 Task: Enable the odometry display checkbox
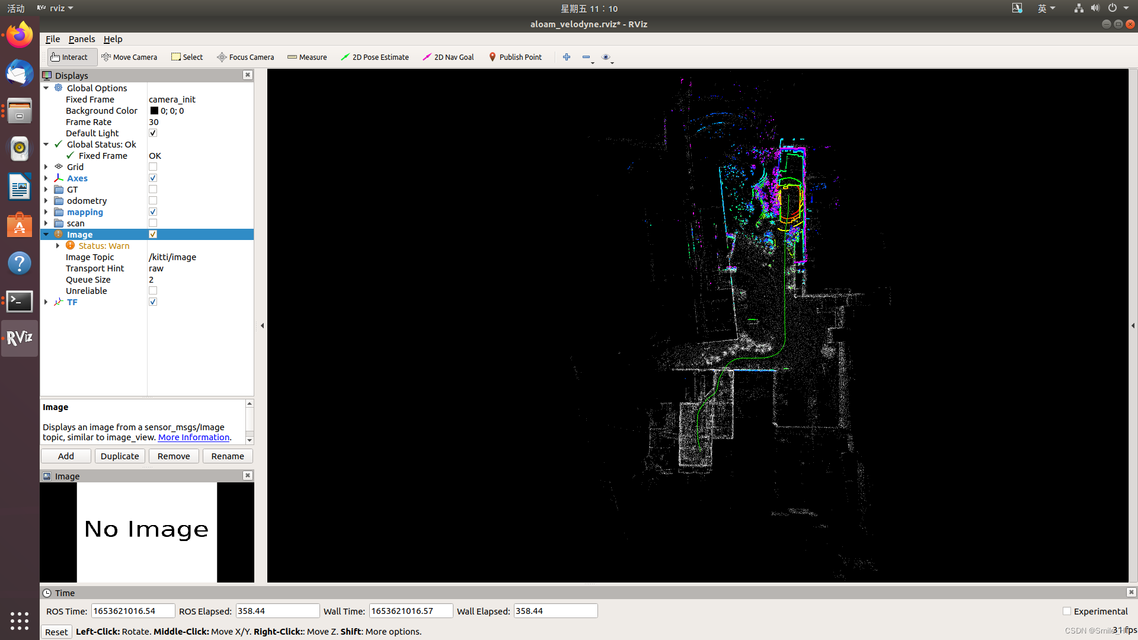[153, 201]
